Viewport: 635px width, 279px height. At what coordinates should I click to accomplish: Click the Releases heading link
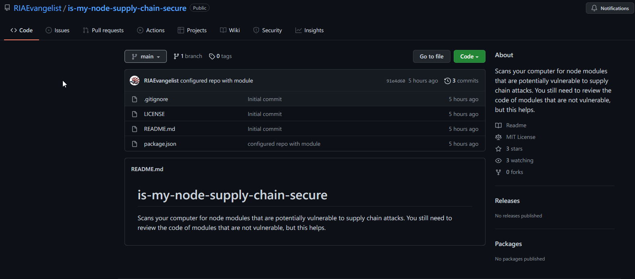(507, 200)
